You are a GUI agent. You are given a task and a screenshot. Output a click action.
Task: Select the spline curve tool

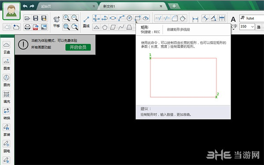[121, 27]
